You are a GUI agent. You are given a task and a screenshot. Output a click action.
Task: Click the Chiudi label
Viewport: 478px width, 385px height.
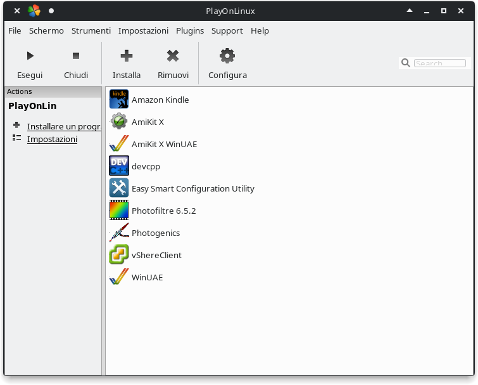point(76,75)
